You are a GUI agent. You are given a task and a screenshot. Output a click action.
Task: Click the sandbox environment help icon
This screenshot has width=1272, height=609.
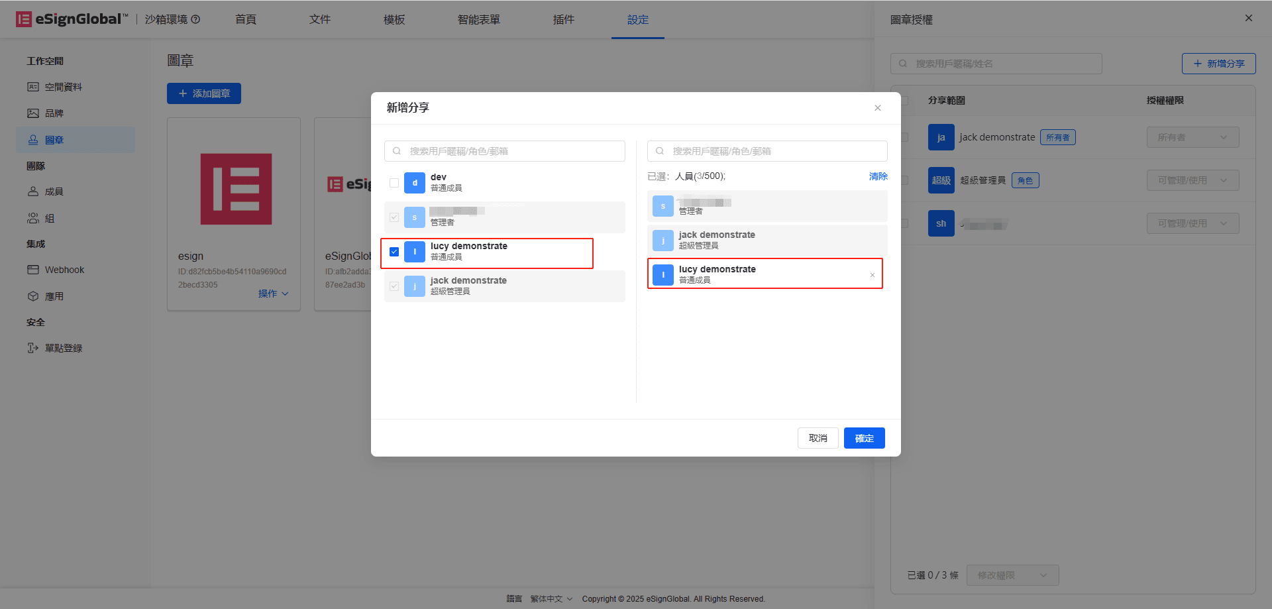click(x=195, y=19)
